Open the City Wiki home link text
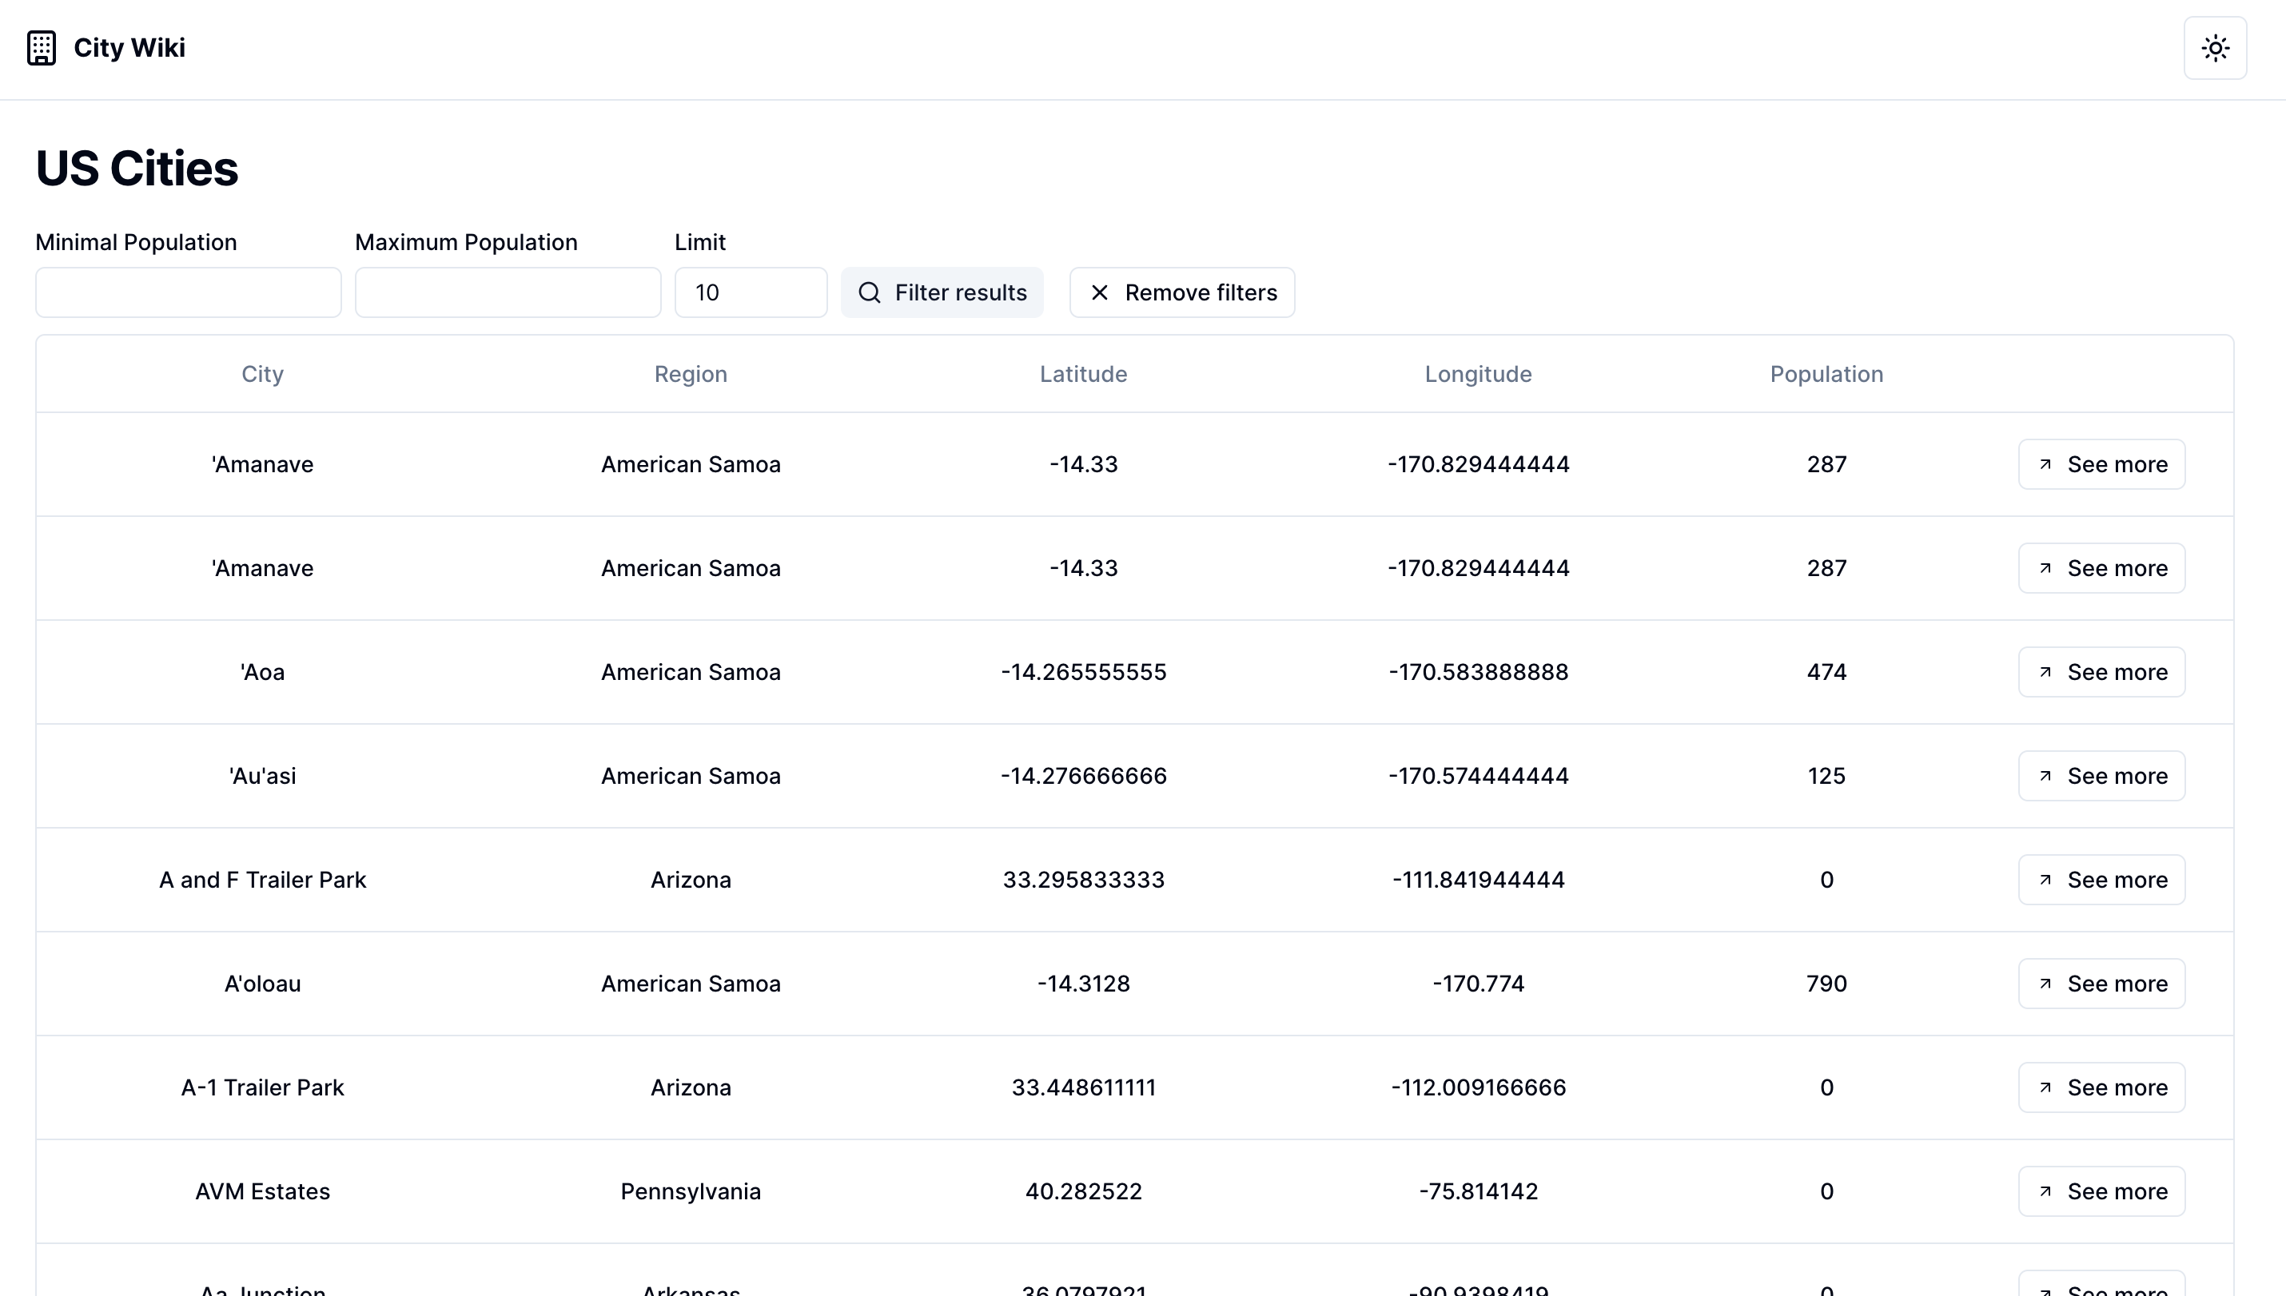The height and width of the screenshot is (1296, 2286). pos(129,48)
